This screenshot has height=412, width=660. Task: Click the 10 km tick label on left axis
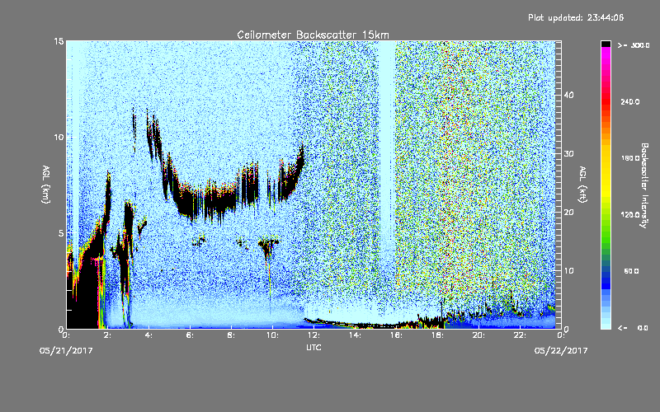click(x=59, y=137)
